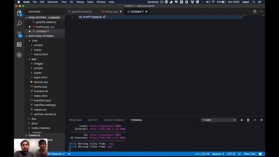Kill the terminal with the trash icon
This screenshot has height=157, width=279.
248,120
